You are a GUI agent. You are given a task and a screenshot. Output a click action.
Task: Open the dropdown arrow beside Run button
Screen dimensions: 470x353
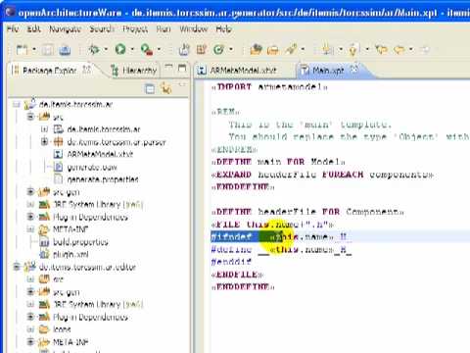[x=132, y=50]
